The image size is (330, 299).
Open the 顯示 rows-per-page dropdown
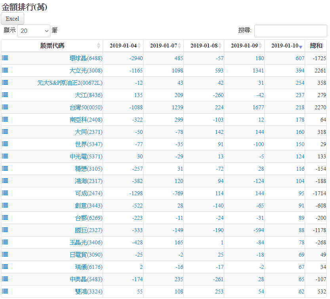tap(34, 30)
